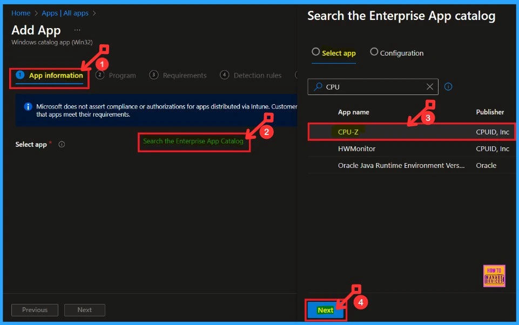Click CPUID, Inc publisher in HWMonitor row
This screenshot has height=325, width=519.
pyautogui.click(x=493, y=148)
